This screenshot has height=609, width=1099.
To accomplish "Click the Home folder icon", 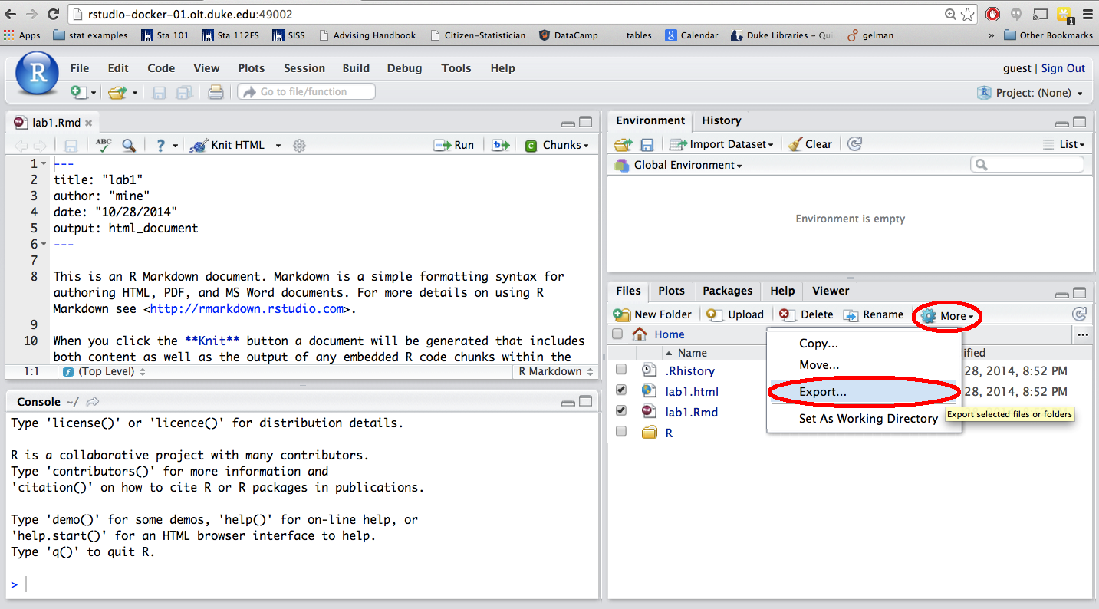I will [x=639, y=334].
